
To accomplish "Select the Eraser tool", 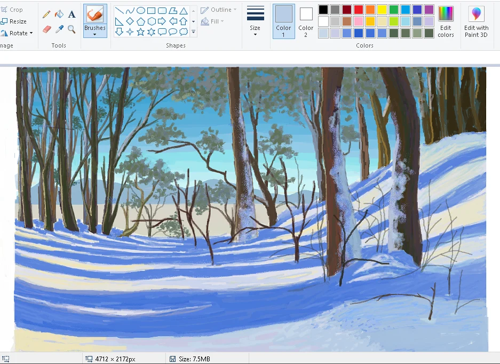I will coord(46,29).
